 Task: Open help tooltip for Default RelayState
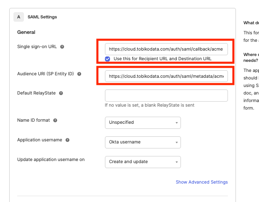point(61,93)
